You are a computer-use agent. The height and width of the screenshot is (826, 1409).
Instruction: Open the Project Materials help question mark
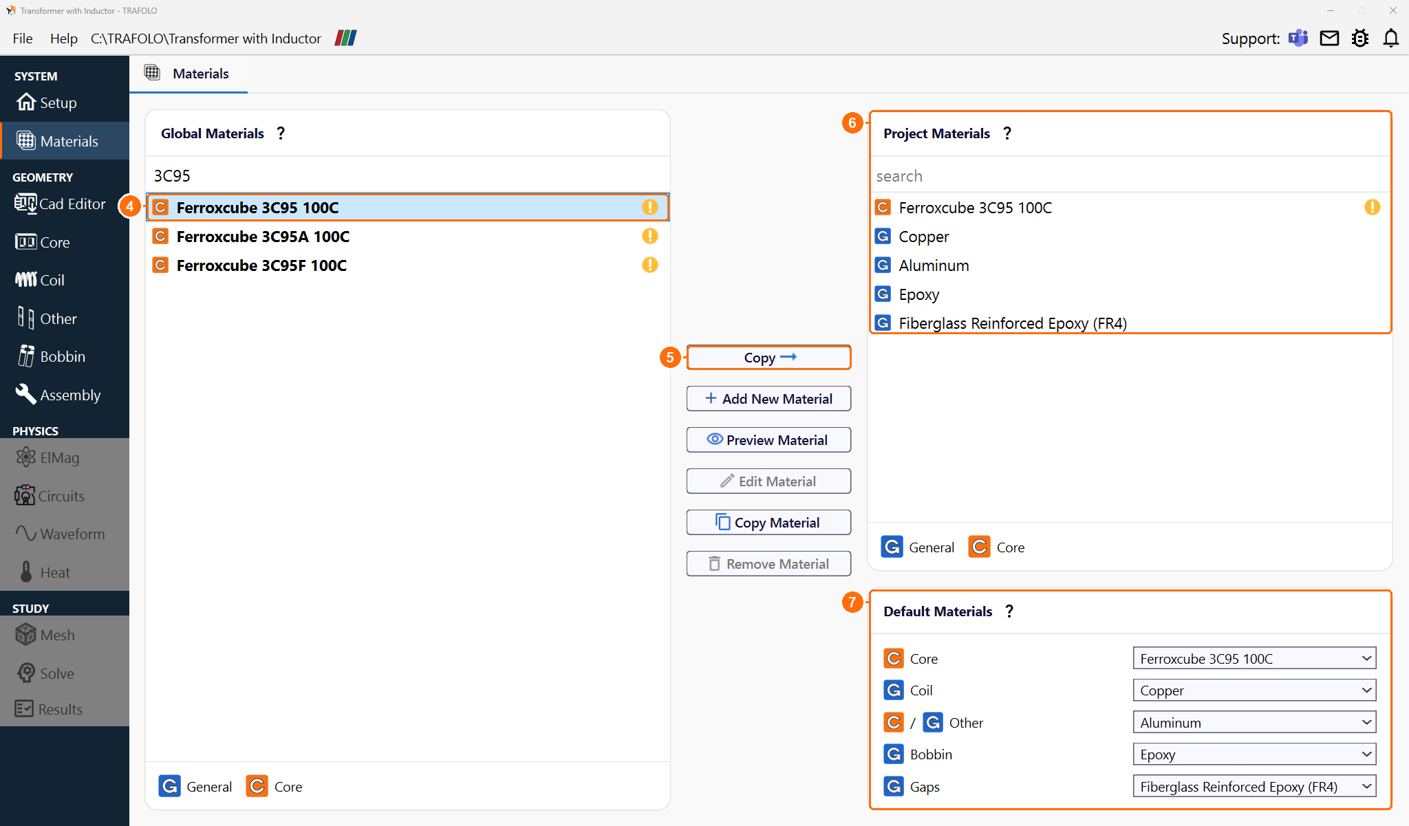(x=1007, y=133)
